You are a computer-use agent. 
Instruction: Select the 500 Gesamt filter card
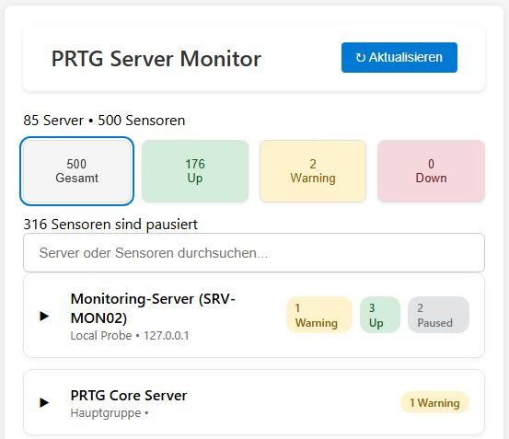coord(77,171)
